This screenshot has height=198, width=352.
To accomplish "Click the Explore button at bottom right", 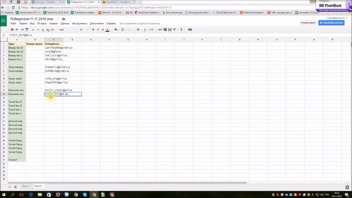I will [347, 187].
